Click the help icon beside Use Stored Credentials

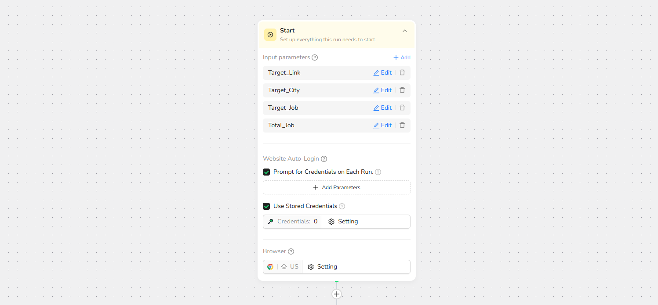[342, 206]
